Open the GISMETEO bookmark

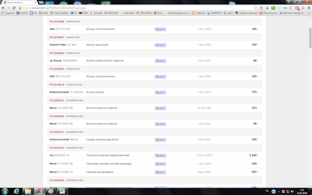pos(214,13)
